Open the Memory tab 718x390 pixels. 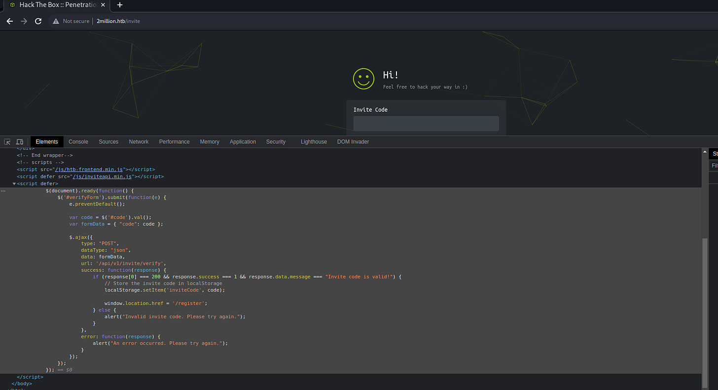(x=210, y=142)
